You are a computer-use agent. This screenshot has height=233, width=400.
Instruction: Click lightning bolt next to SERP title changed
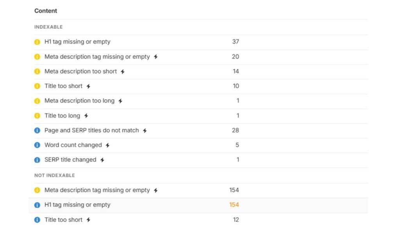[102, 160]
